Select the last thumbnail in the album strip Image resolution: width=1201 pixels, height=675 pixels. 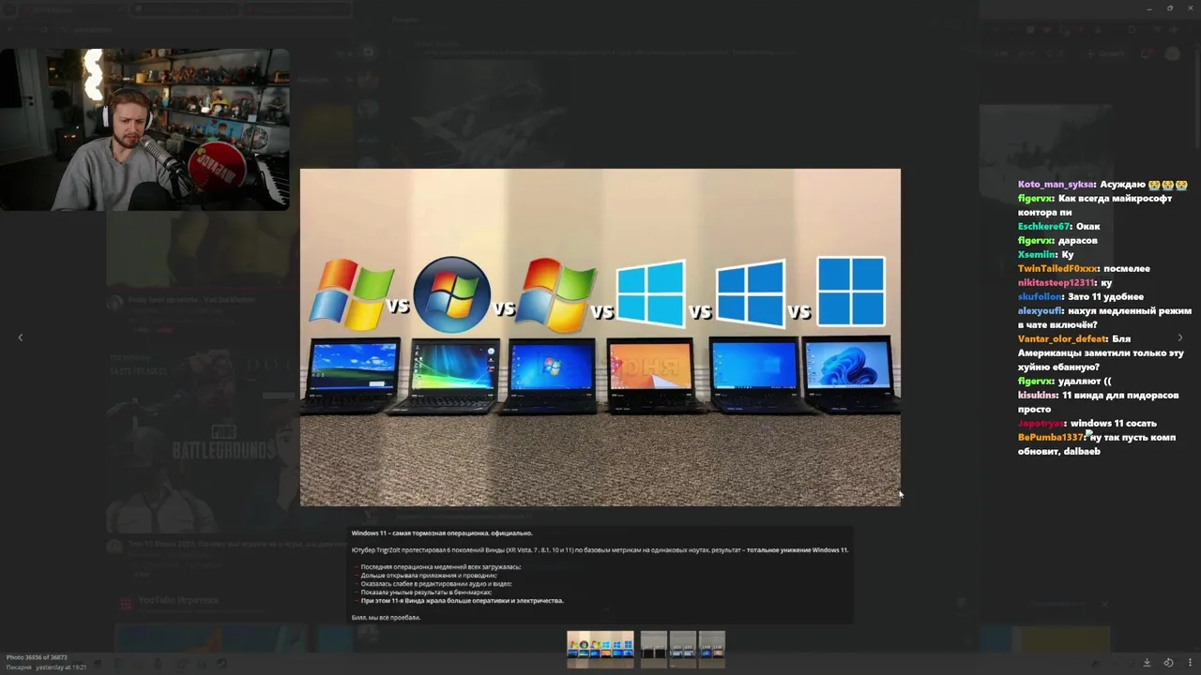711,649
